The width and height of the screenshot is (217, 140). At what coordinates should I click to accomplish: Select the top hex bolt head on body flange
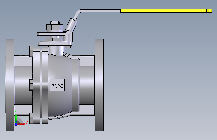pos(31,52)
